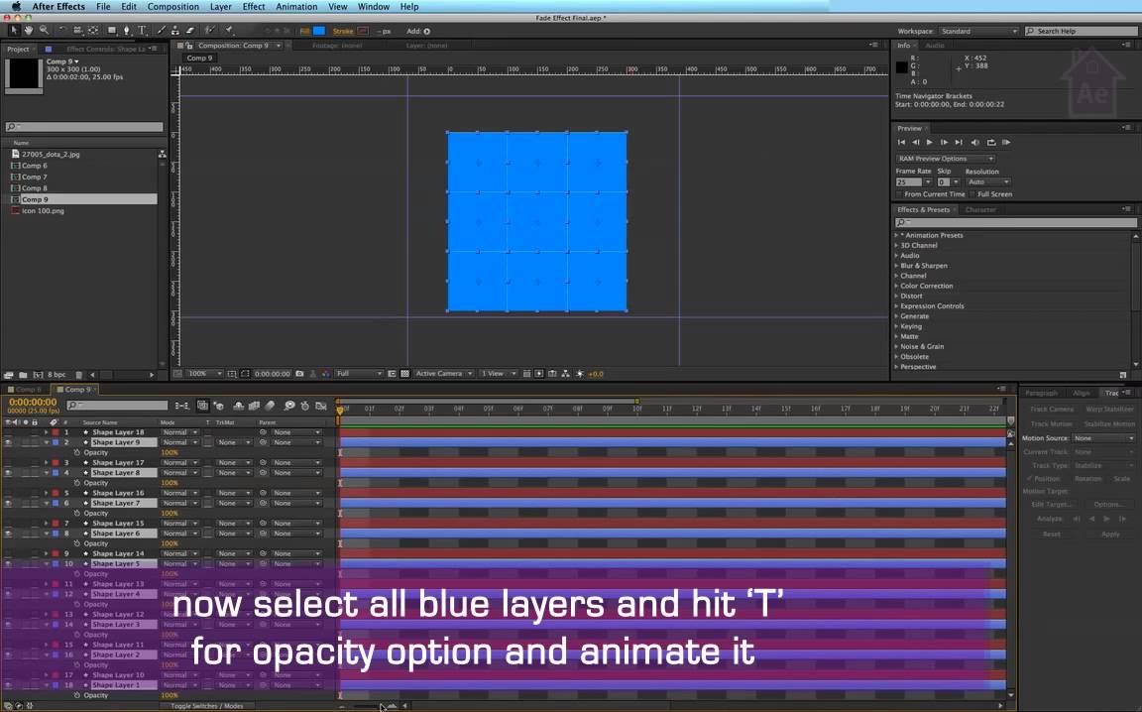The height and width of the screenshot is (712, 1142).
Task: Click the Play button in the Preview panel
Action: point(929,142)
